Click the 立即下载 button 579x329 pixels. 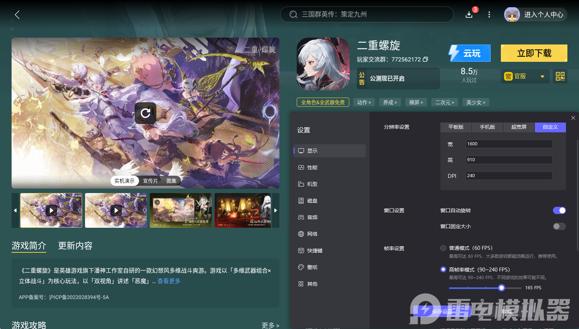[x=534, y=54]
